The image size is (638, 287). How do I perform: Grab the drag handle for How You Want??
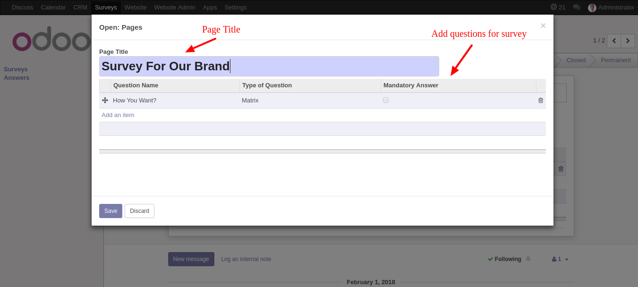[105, 101]
